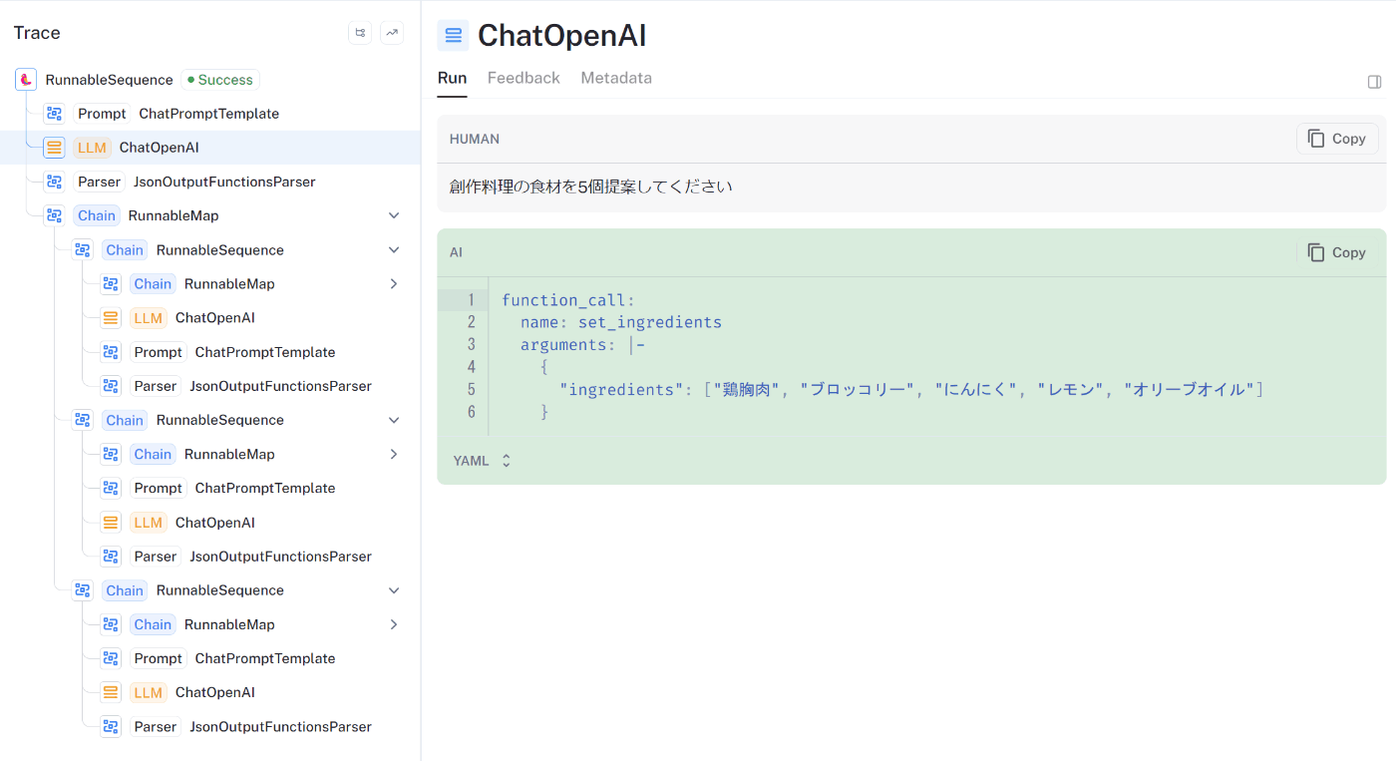Open the Feedback tab
Viewport: 1396px width, 761px height.
point(523,78)
